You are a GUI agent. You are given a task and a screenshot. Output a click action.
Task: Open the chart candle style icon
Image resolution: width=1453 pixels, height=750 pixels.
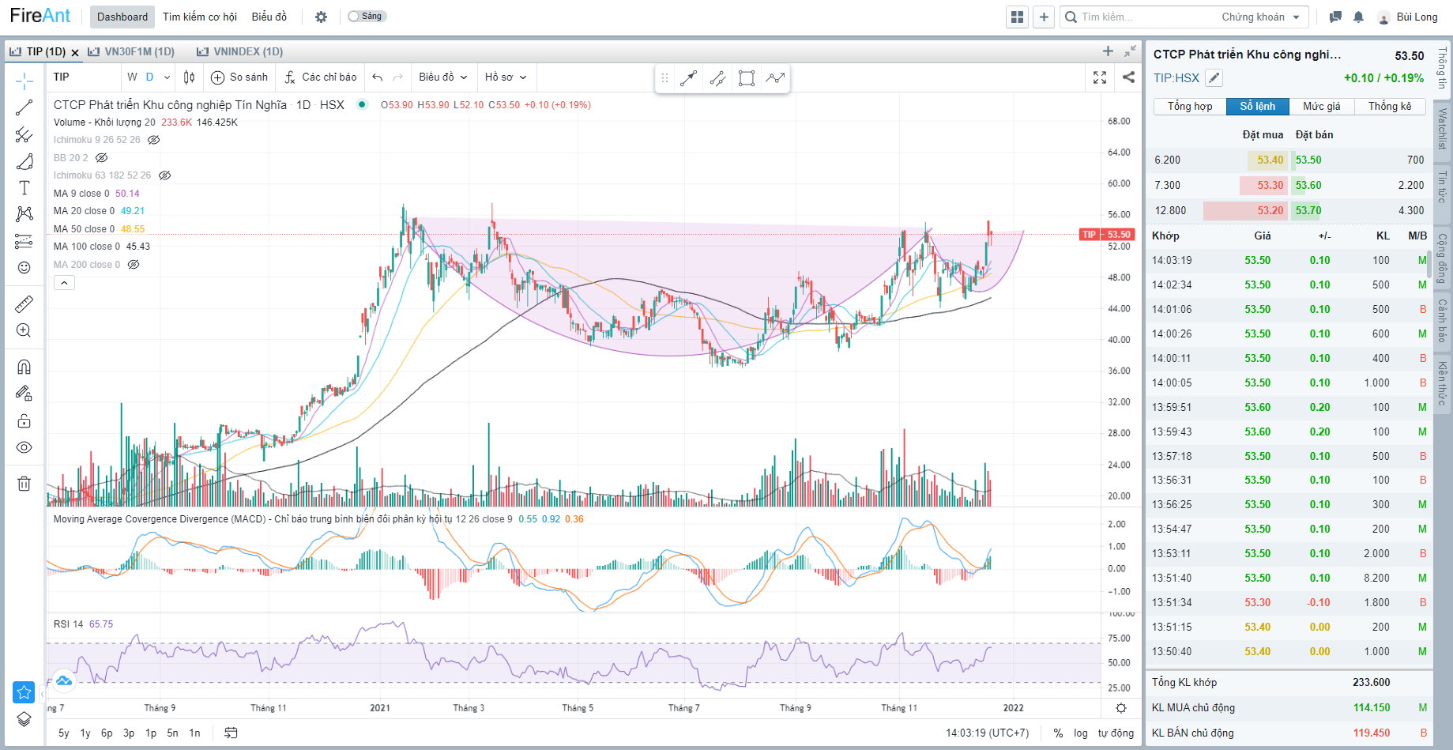click(x=189, y=77)
